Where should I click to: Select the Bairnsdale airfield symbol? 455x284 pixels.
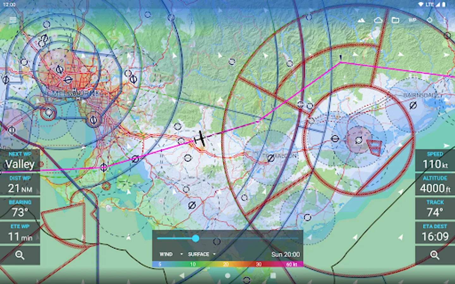click(x=413, y=105)
